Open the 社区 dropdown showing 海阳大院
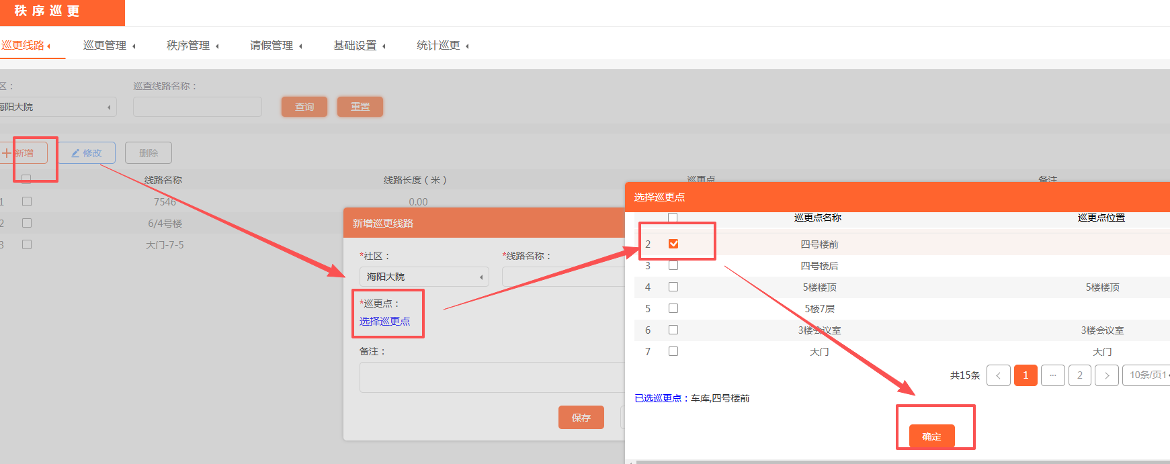 coord(424,277)
